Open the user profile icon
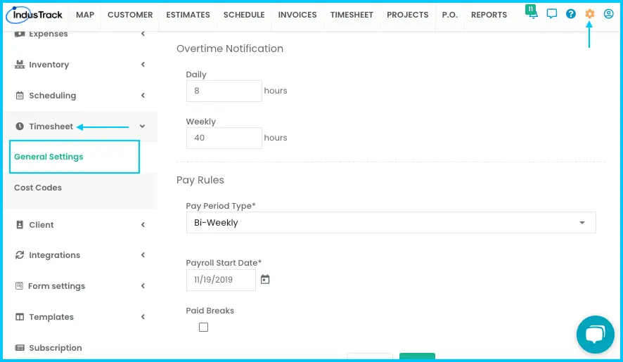Image resolution: width=623 pixels, height=362 pixels. point(608,14)
